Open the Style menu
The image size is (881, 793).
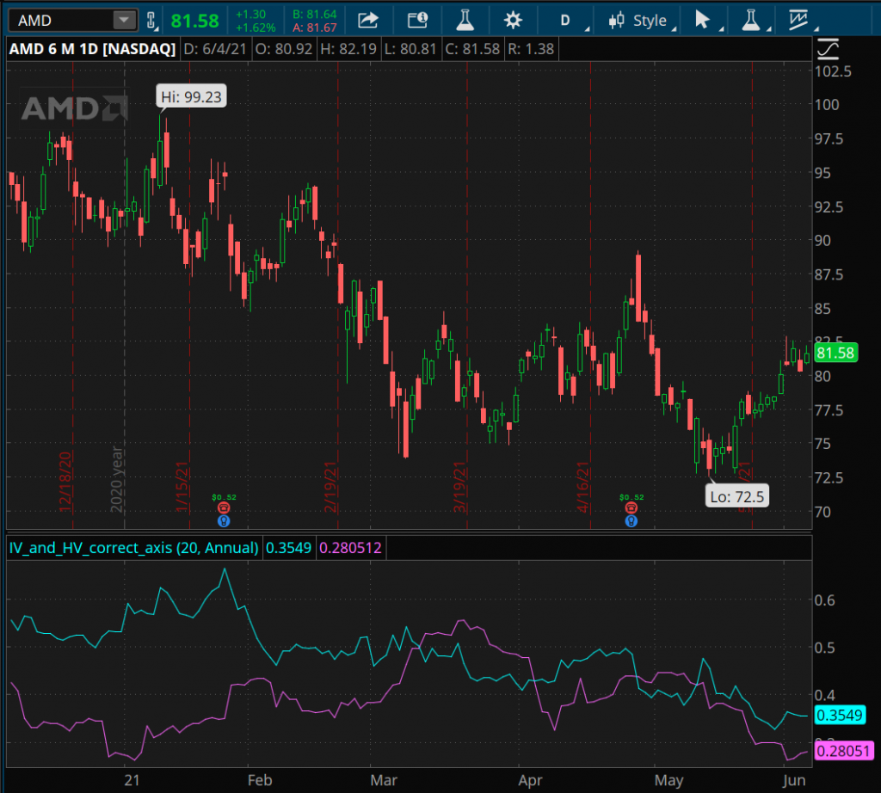(x=644, y=21)
